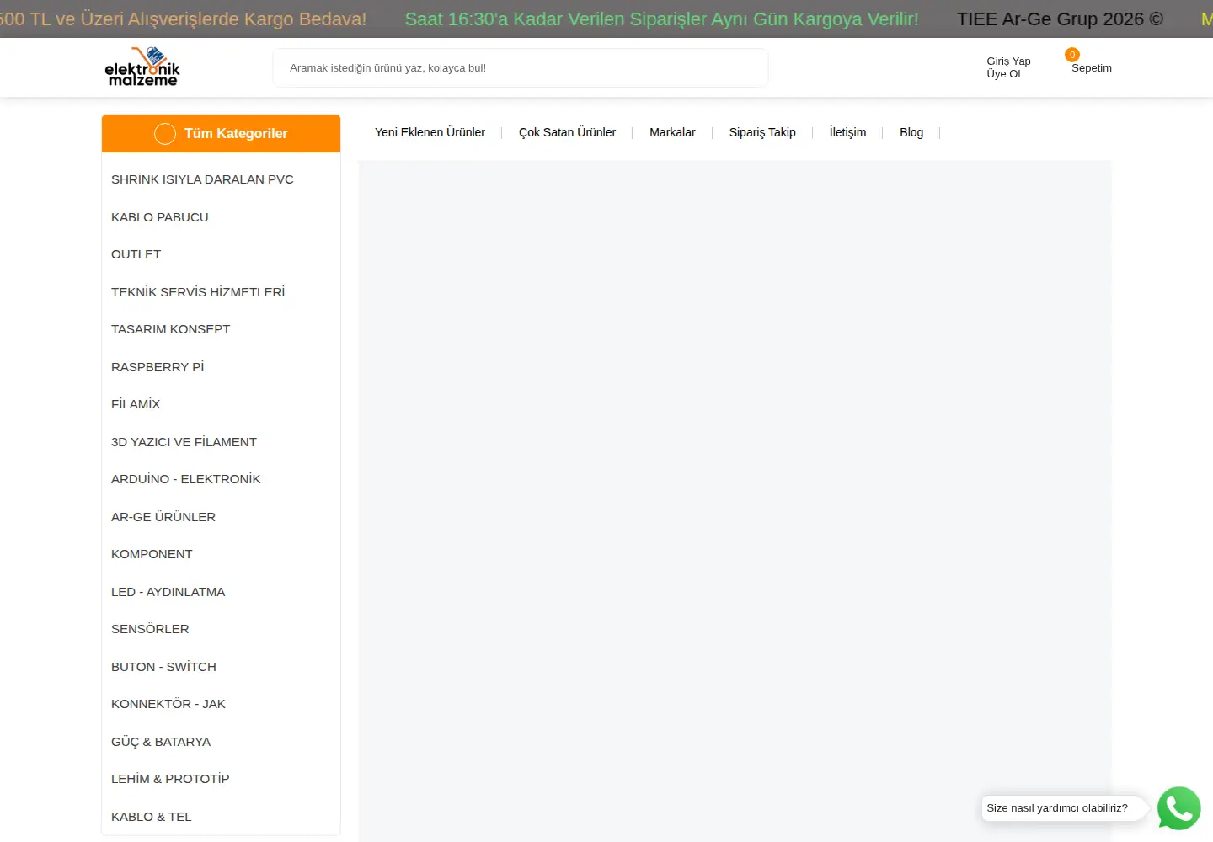Open the Markalar menu item
This screenshot has height=842, width=1213.
pos(672,132)
